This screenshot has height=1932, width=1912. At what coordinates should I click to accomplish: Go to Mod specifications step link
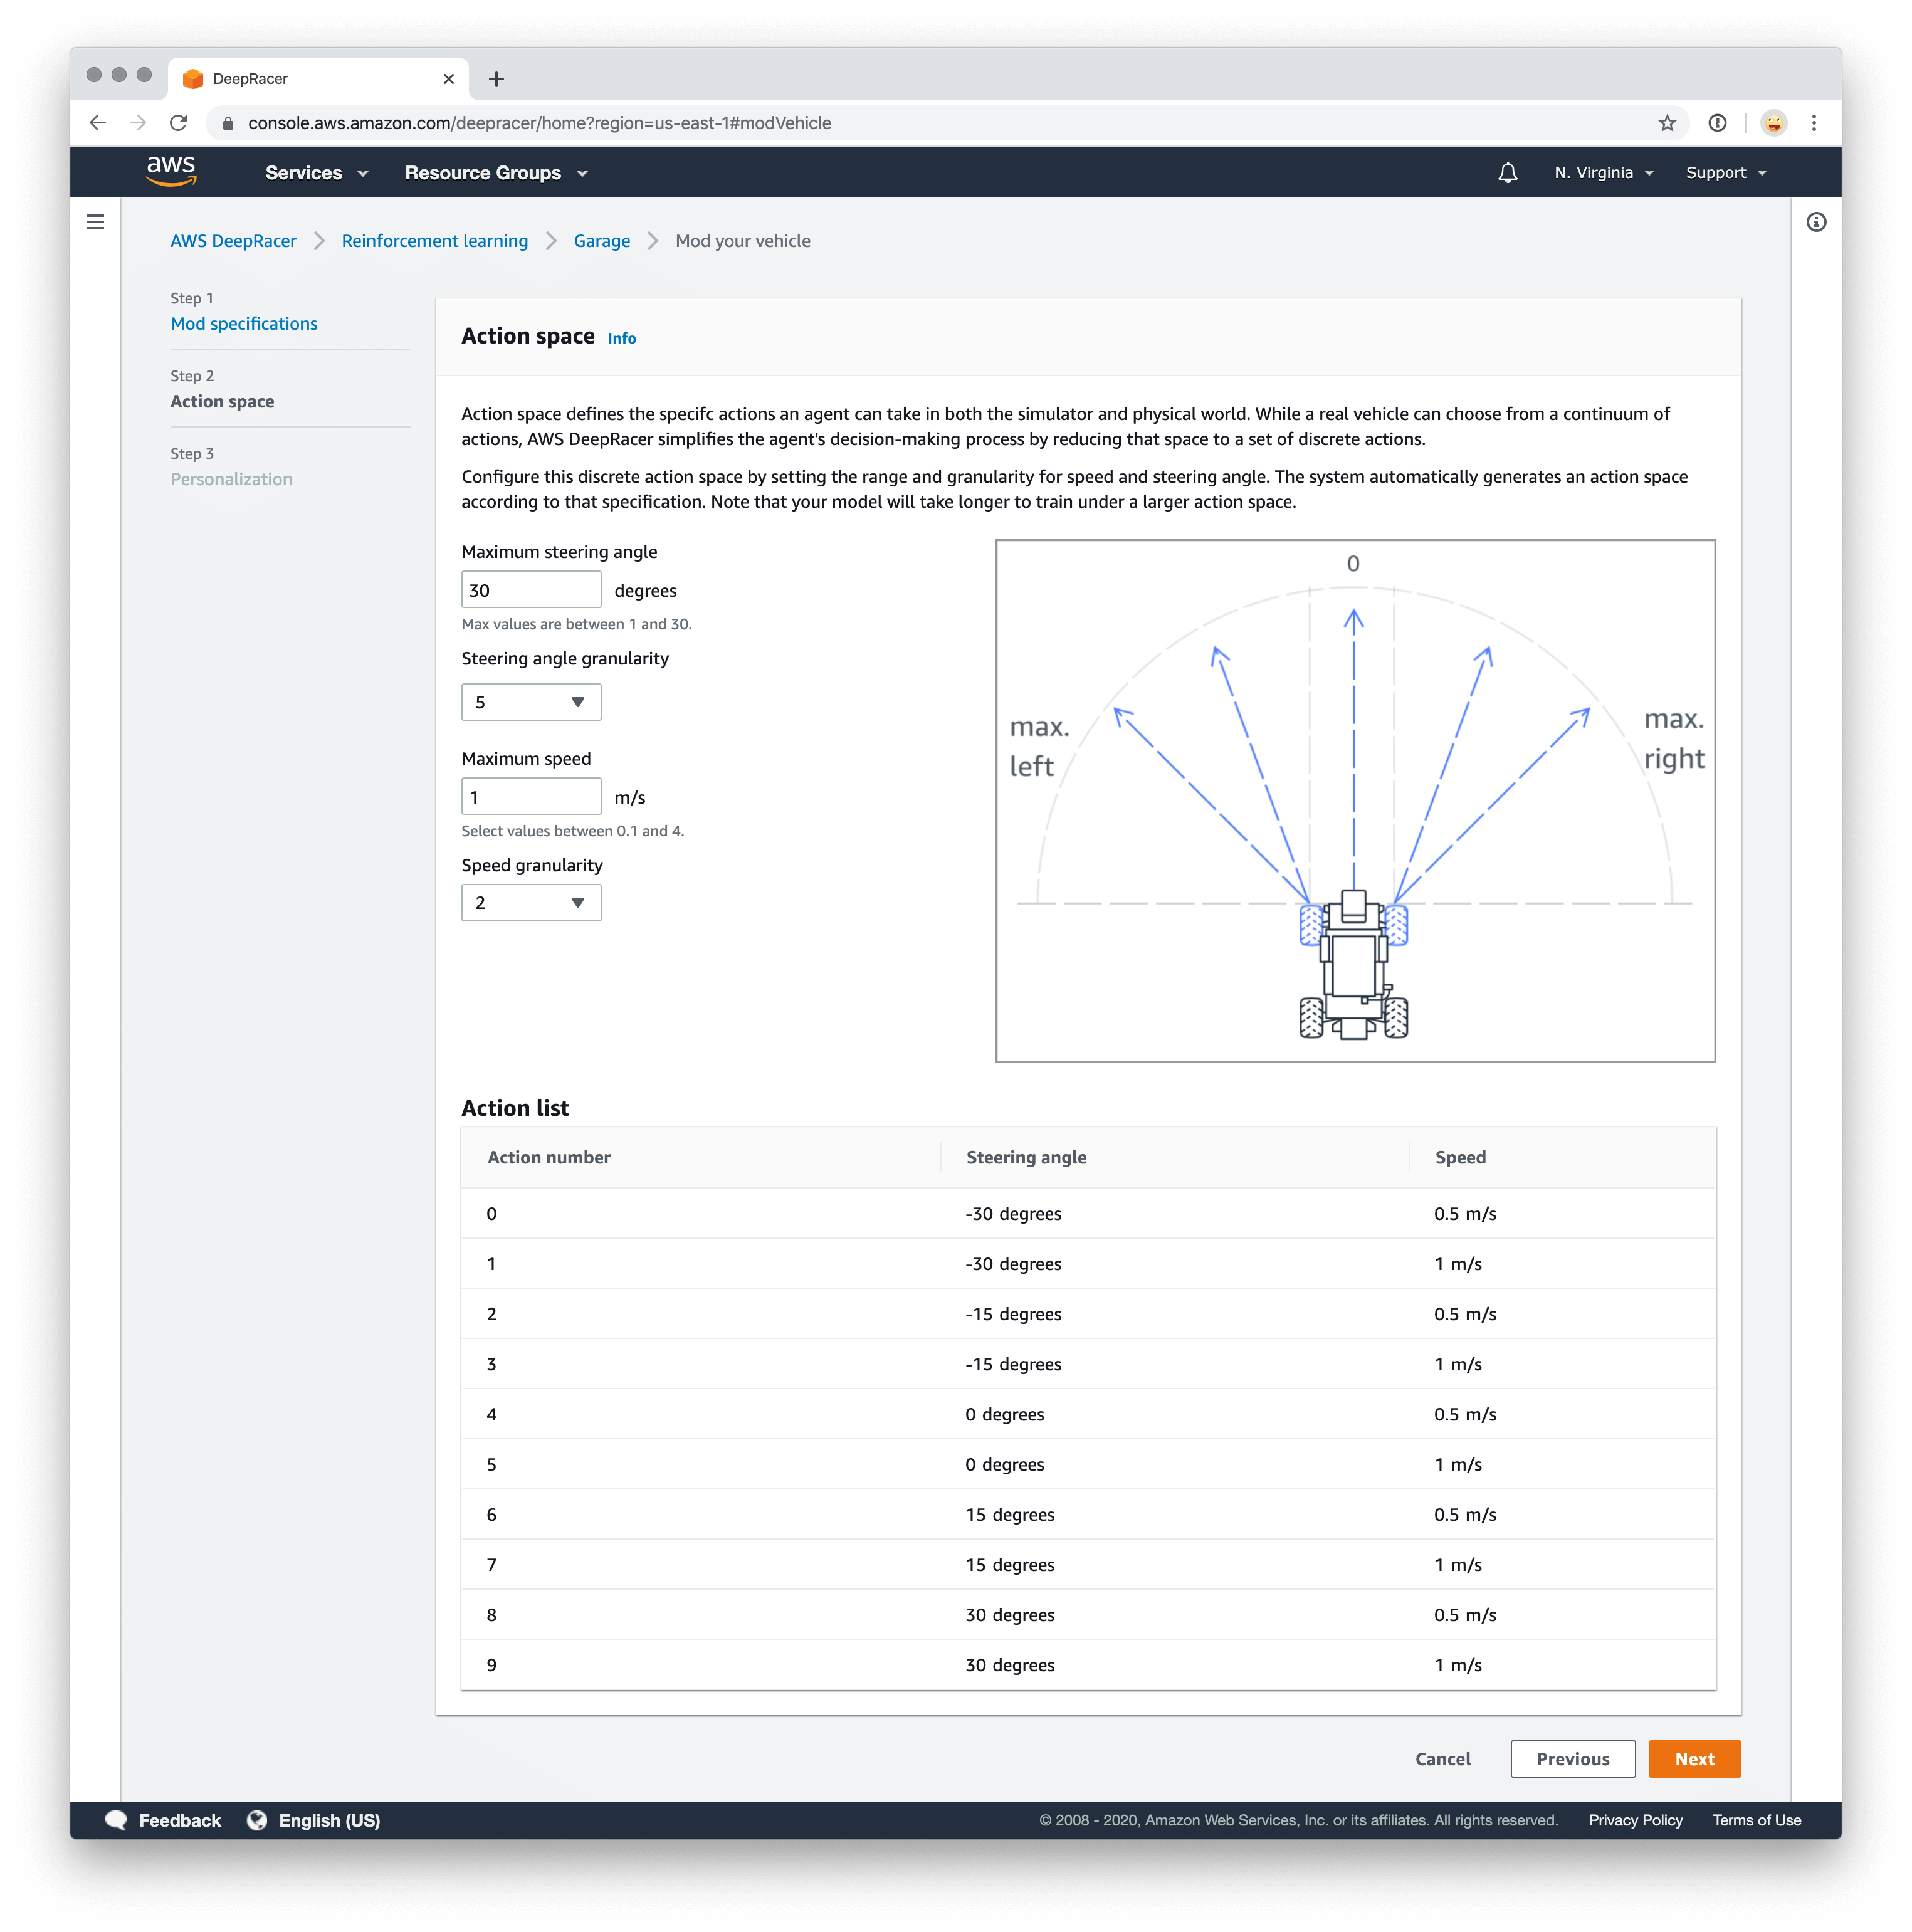[x=244, y=324]
